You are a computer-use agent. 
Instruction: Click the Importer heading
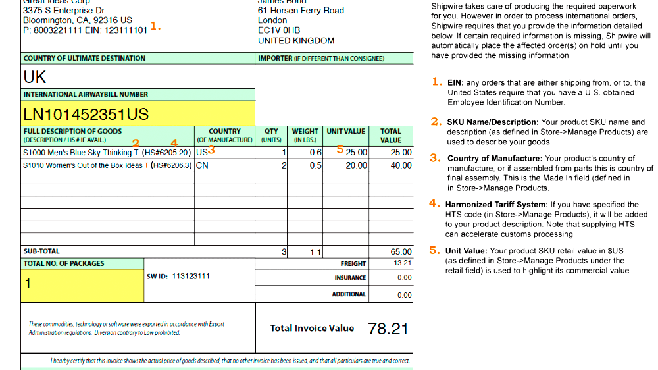pyautogui.click(x=321, y=59)
